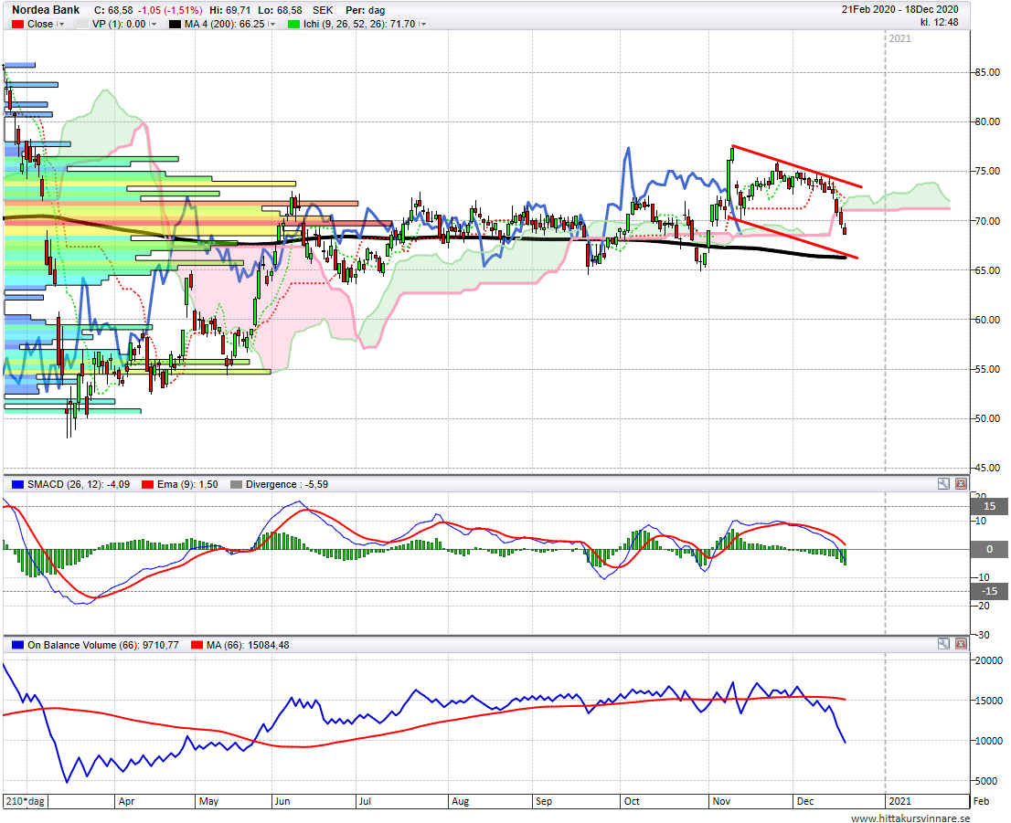Viewport: 1011px width, 823px height.
Task: Click the blue On Balance Volume swatch
Action: (17, 645)
